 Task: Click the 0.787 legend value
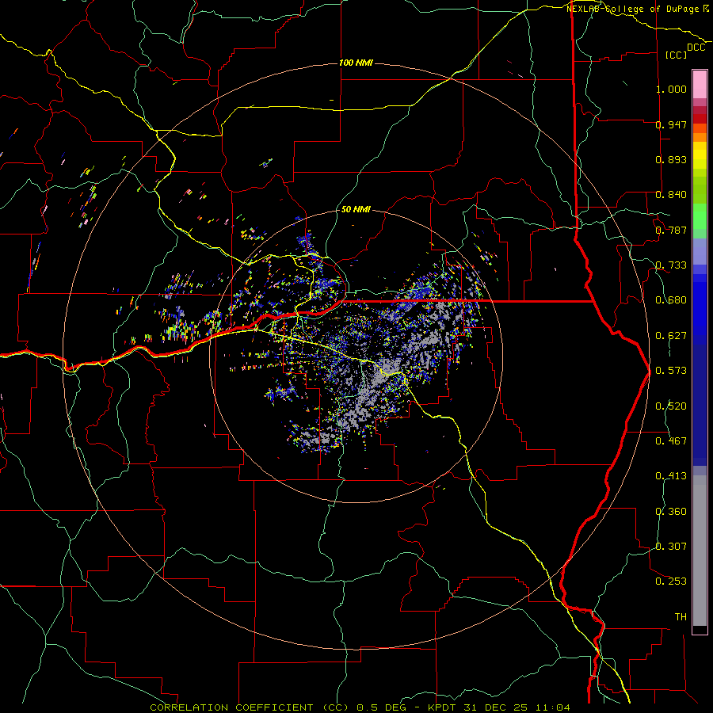(x=671, y=230)
